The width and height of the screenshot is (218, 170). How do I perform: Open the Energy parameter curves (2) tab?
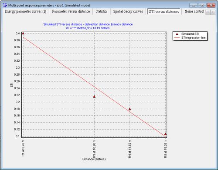[x=25, y=11]
